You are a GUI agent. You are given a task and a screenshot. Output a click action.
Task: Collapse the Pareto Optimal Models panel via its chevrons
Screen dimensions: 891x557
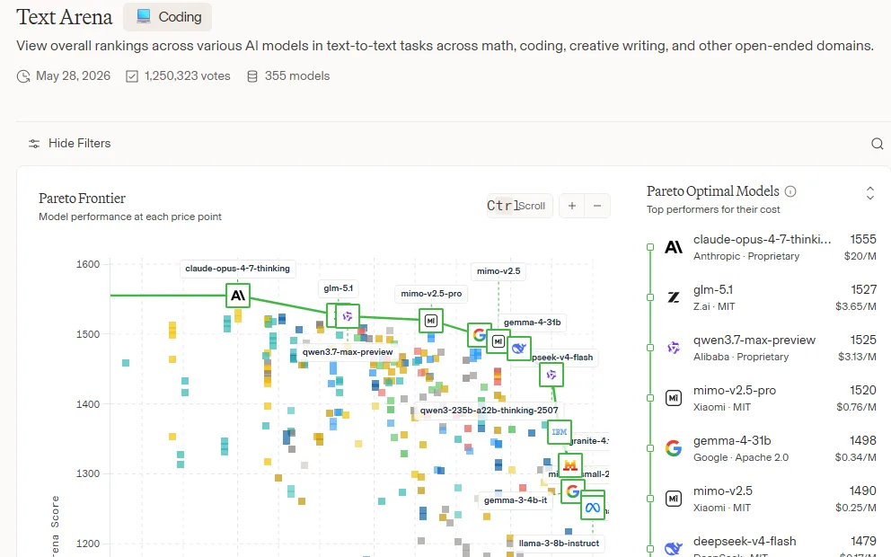point(870,193)
